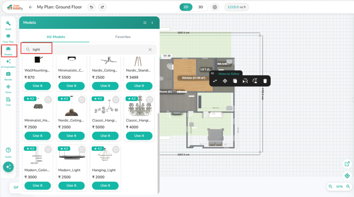This screenshot has width=354, height=197.
Task: Open AI Inspiration from the sidebar
Action: (x=8, y=63)
